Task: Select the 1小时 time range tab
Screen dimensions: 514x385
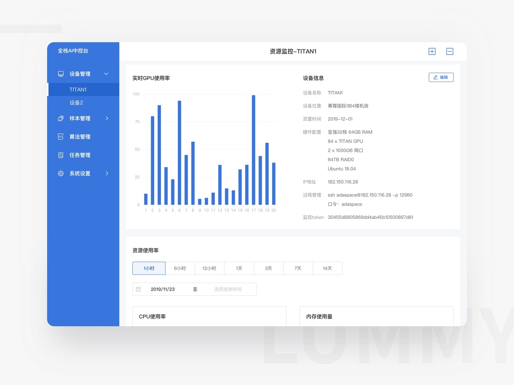Action: (x=149, y=268)
